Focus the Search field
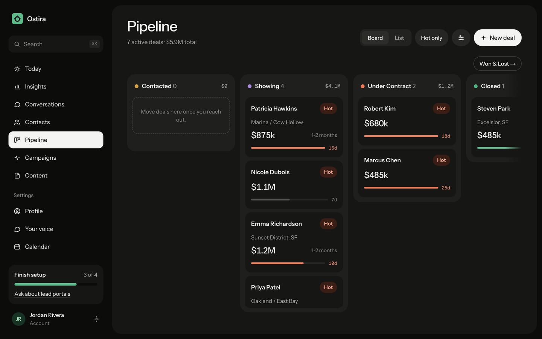The width and height of the screenshot is (542, 339). 56,44
